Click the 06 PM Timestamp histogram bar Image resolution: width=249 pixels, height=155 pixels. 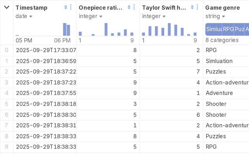[67, 29]
